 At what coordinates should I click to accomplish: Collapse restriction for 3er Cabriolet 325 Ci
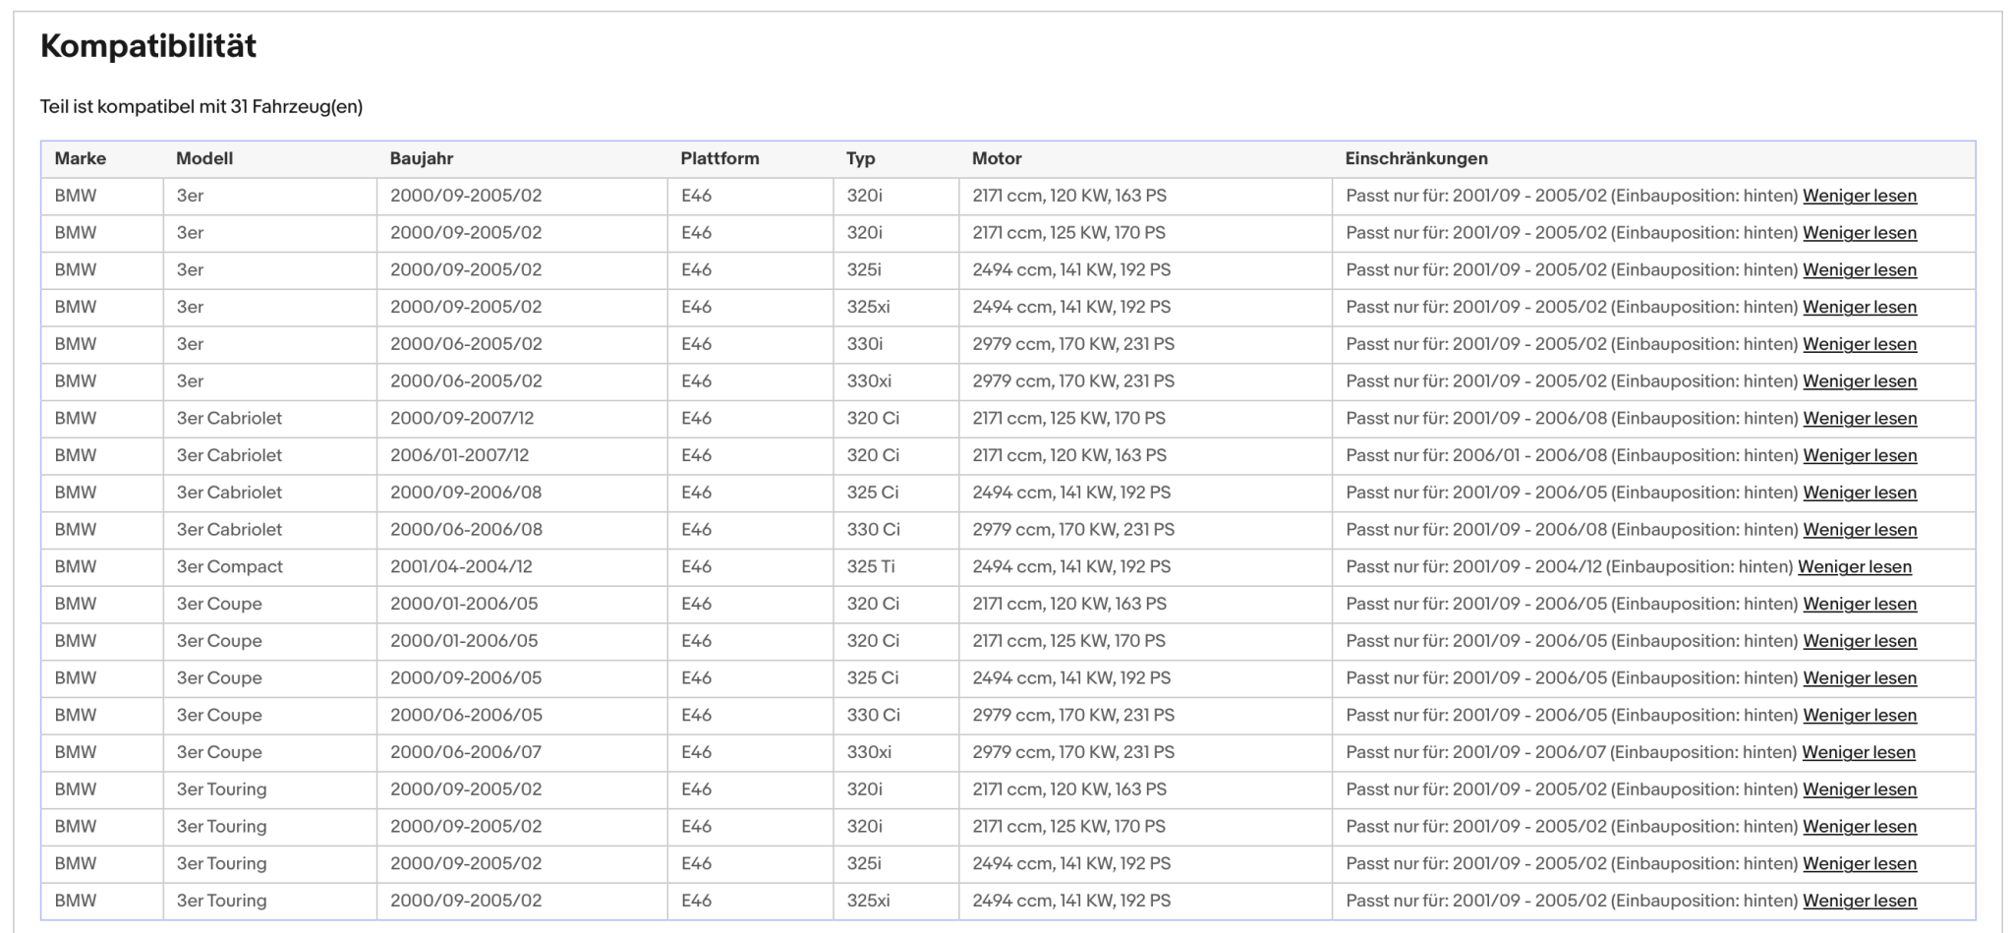pos(1859,493)
